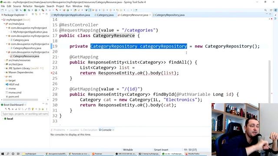The width and height of the screenshot is (278, 156).
Task: Open the Navigate menu
Action: (40, 6)
